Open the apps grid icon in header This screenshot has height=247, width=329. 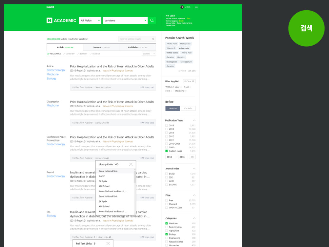pyautogui.click(x=196, y=7)
